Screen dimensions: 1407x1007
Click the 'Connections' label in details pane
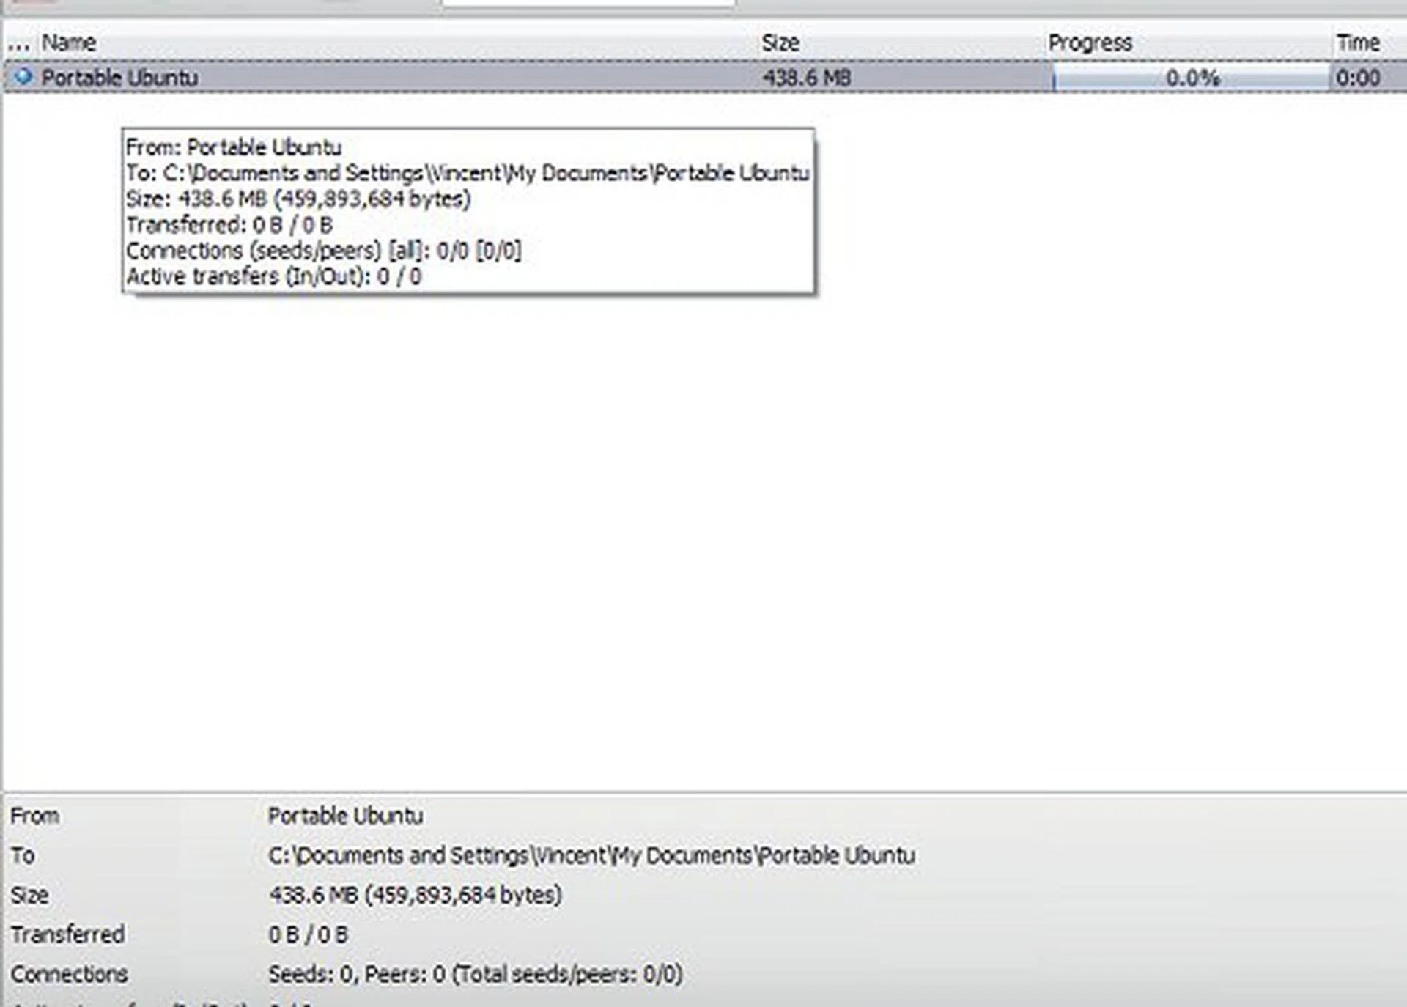[x=69, y=974]
